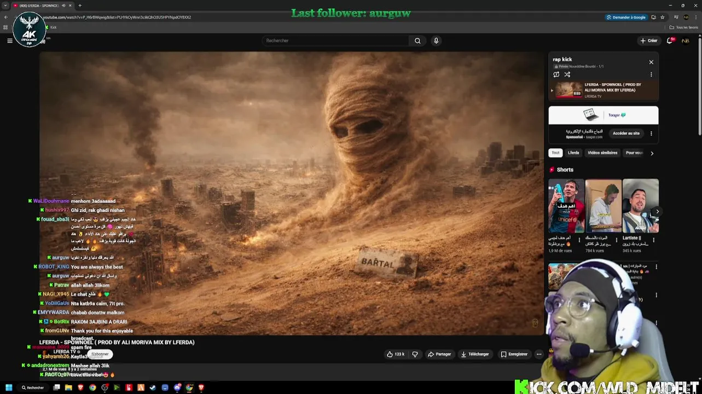The width and height of the screenshot is (702, 394).
Task: Open the Kick bookmark
Action: [51, 27]
